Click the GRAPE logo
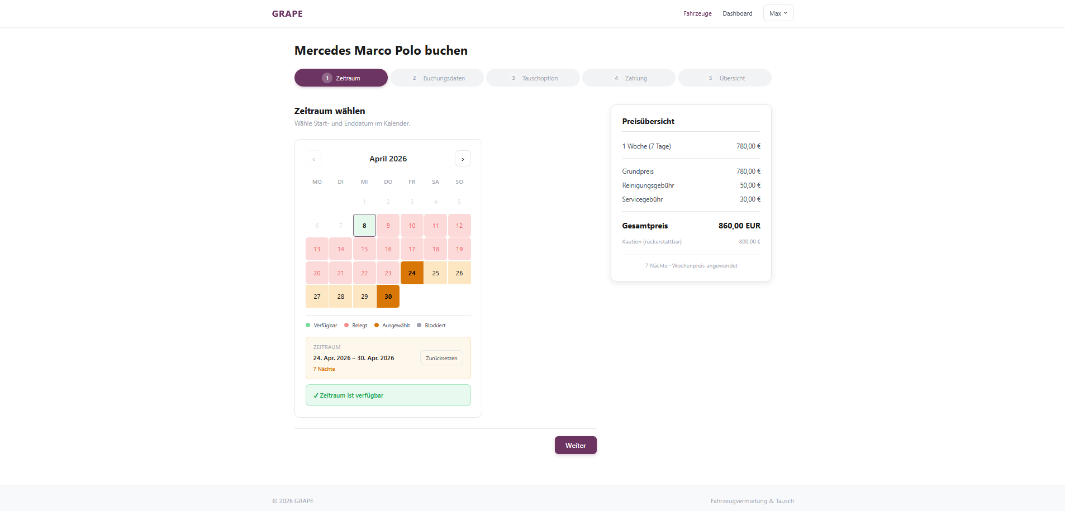This screenshot has width=1065, height=511. click(287, 13)
